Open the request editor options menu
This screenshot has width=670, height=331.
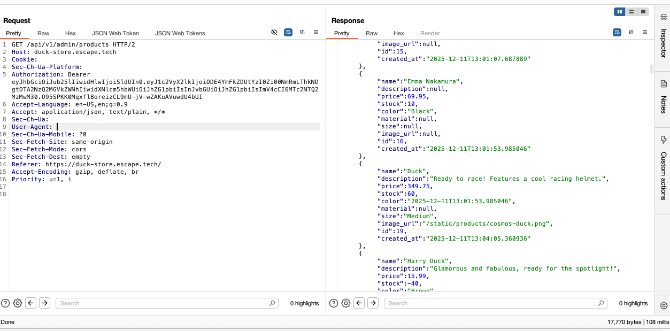[x=315, y=32]
